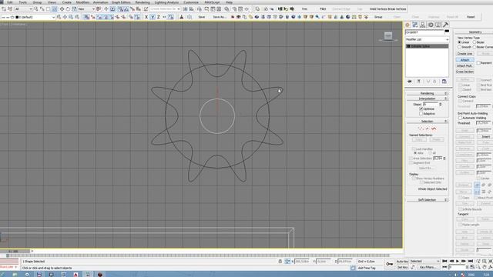Select Segment sub-object level icon
The height and width of the screenshot is (277, 493).
click(x=428, y=128)
